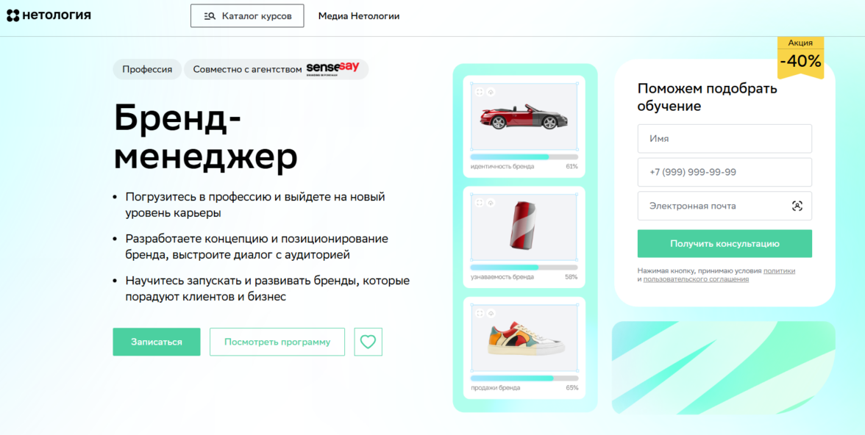
Task: Focus the Имя input field
Action: (x=725, y=138)
